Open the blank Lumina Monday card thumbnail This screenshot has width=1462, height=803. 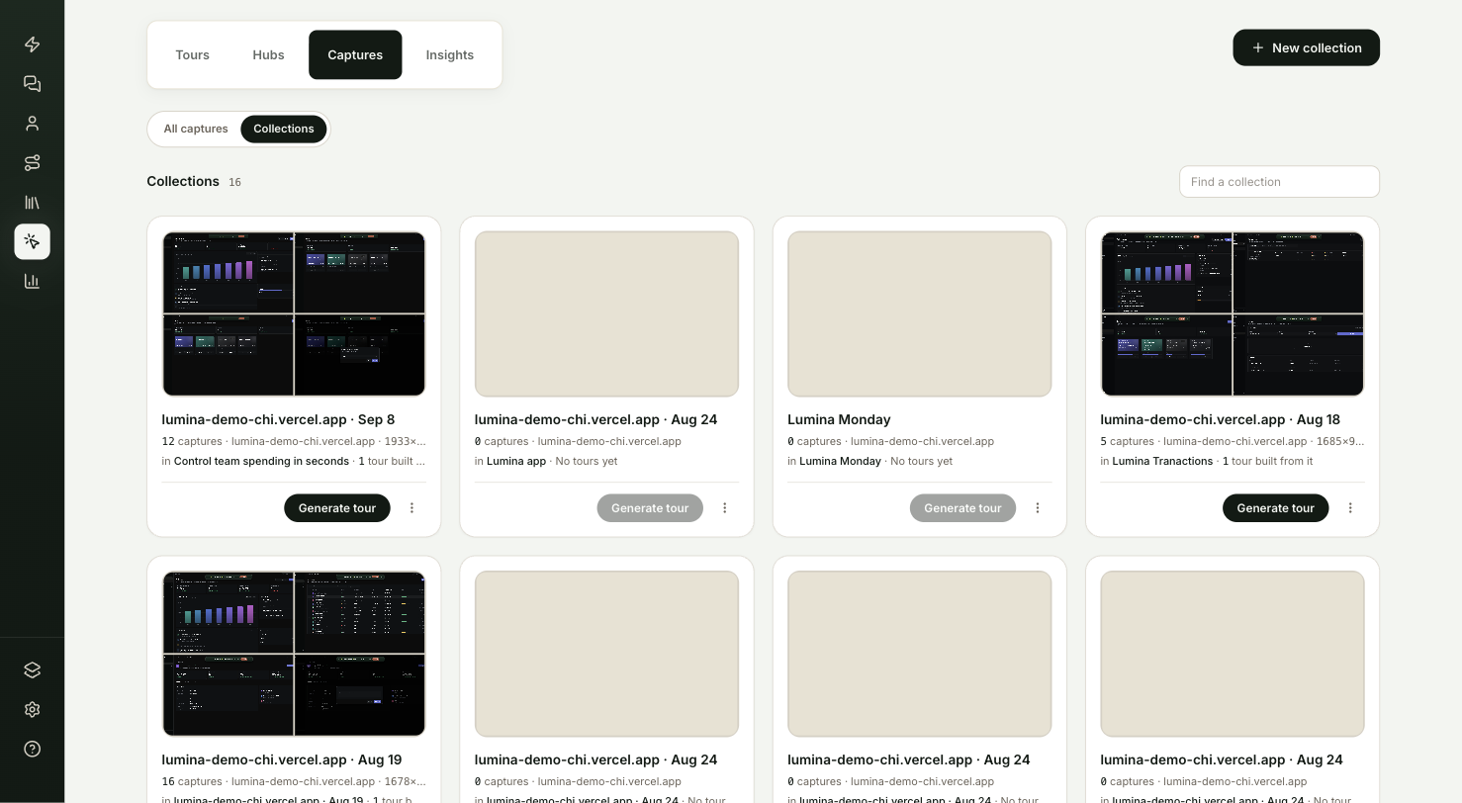pos(920,313)
